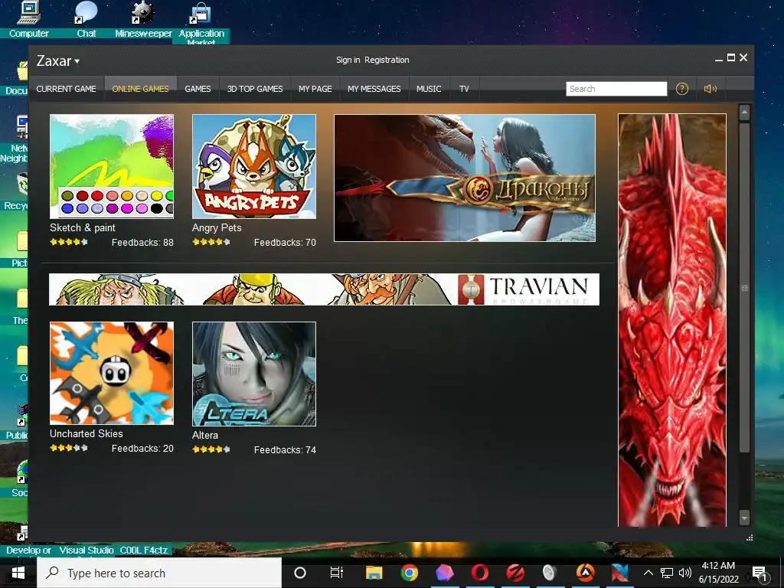This screenshot has height=588, width=784.
Task: Open the Windows Start button
Action: pos(18,573)
